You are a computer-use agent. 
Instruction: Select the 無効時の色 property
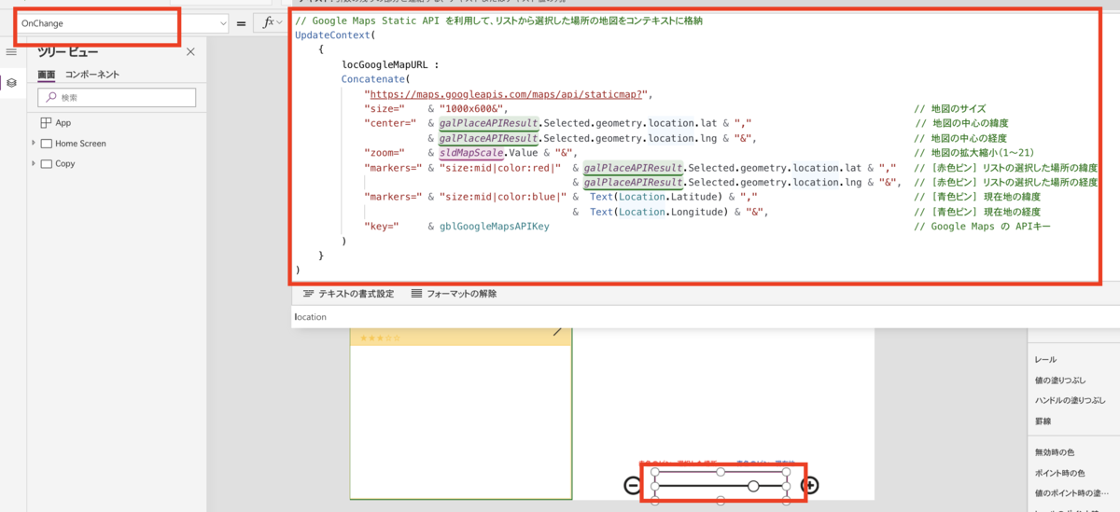1054,452
